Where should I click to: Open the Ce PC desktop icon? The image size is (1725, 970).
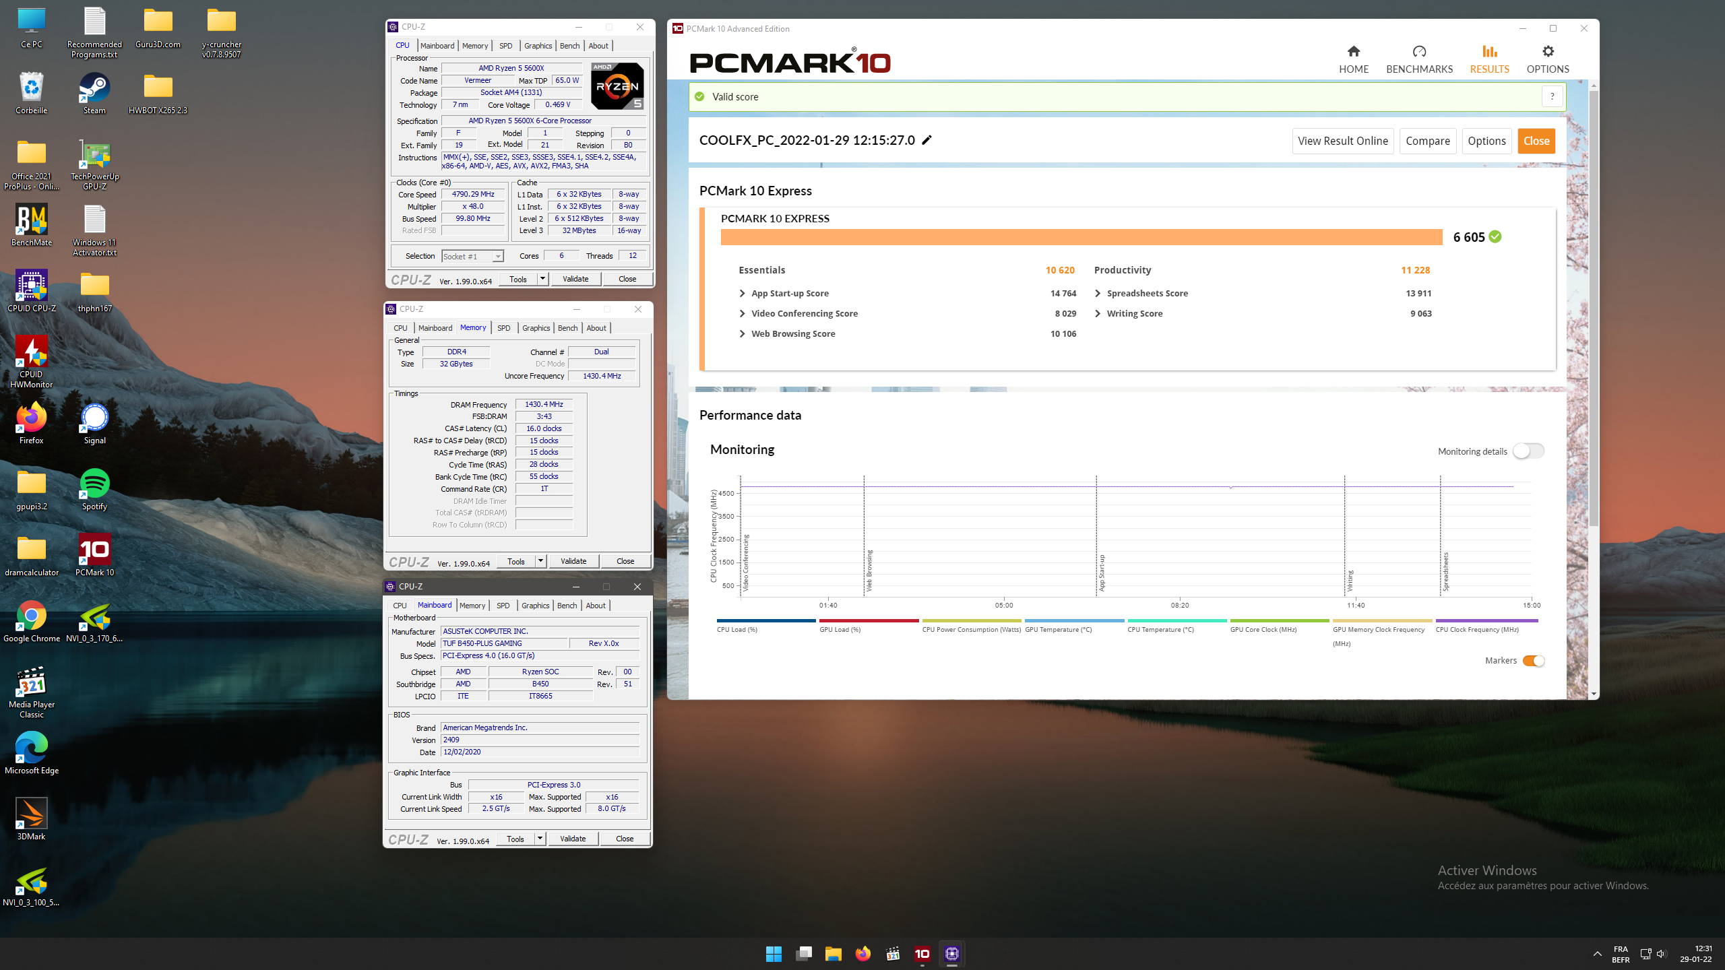pos(32,28)
